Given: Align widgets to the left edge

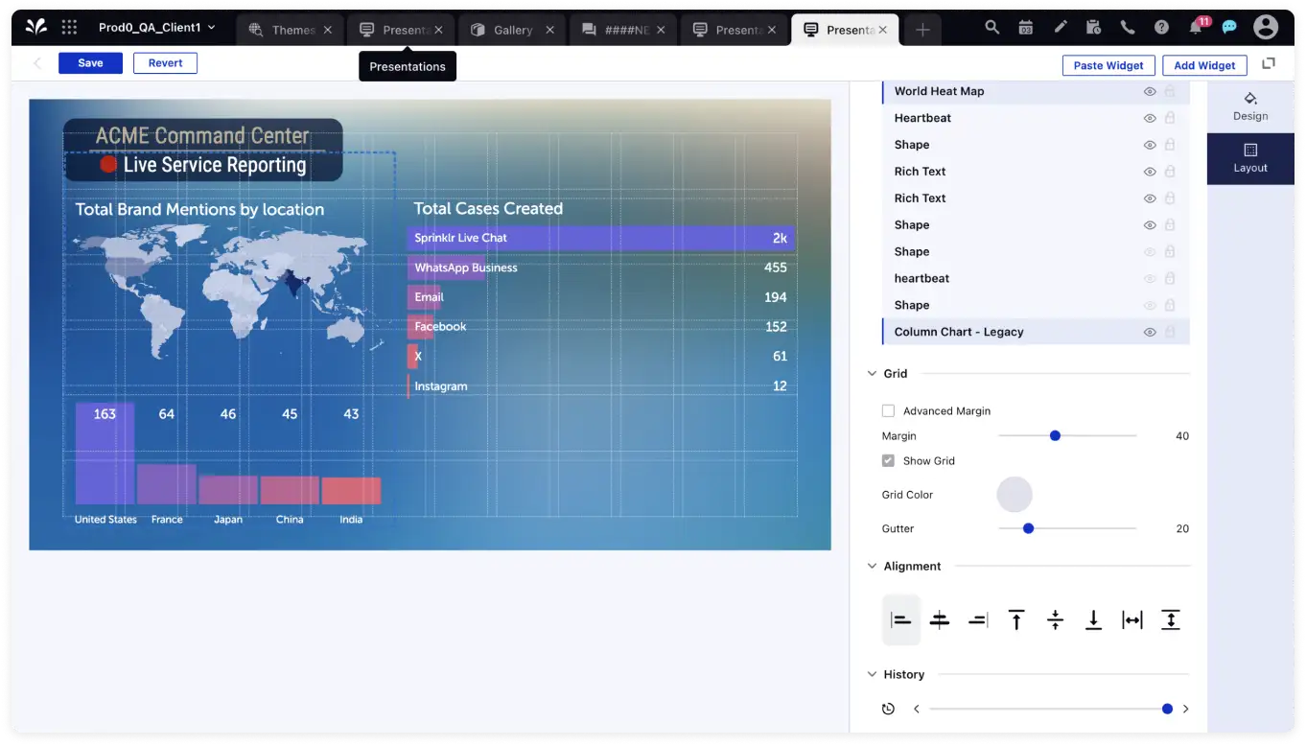Looking at the screenshot, I should (x=901, y=620).
